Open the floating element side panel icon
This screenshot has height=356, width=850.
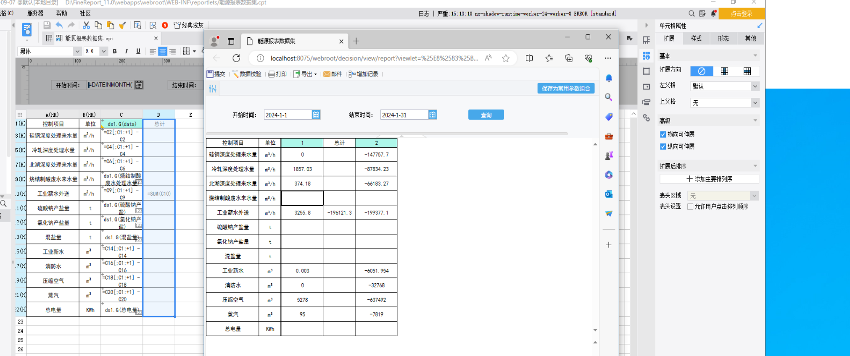[x=647, y=71]
